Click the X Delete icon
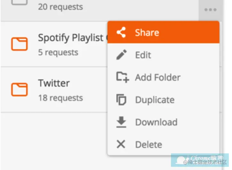The width and height of the screenshot is (232, 170). point(121,144)
